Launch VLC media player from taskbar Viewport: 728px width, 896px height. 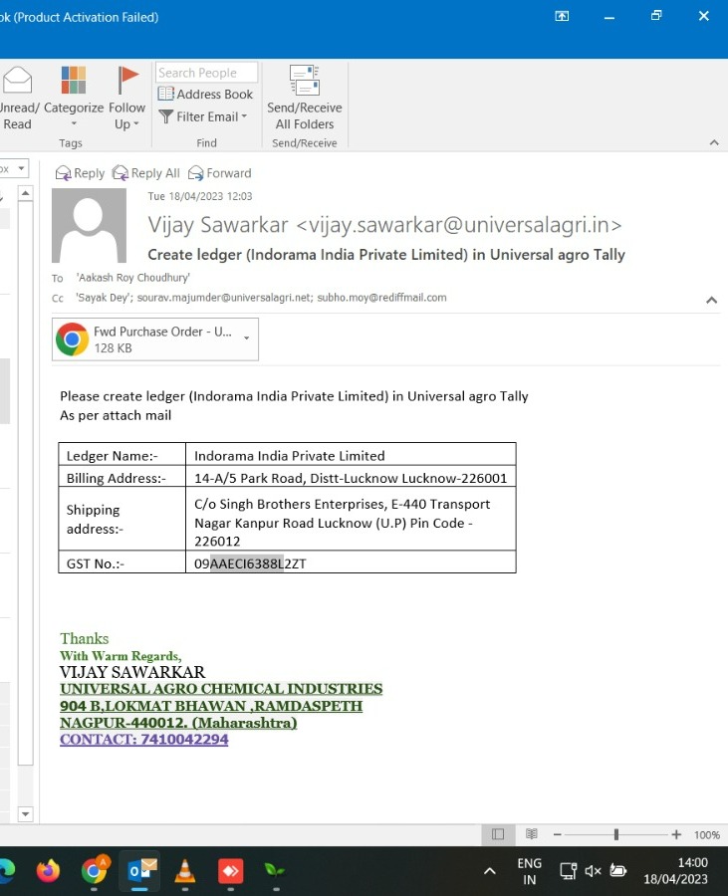(x=184, y=871)
